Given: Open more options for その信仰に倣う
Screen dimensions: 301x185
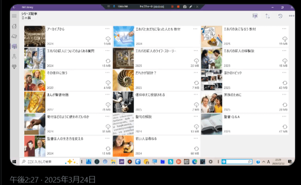Looking at the screenshot, I should pyautogui.click(x=107, y=73).
